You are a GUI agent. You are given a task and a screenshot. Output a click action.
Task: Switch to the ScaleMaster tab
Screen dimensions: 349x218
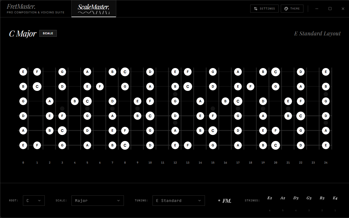(94, 8)
